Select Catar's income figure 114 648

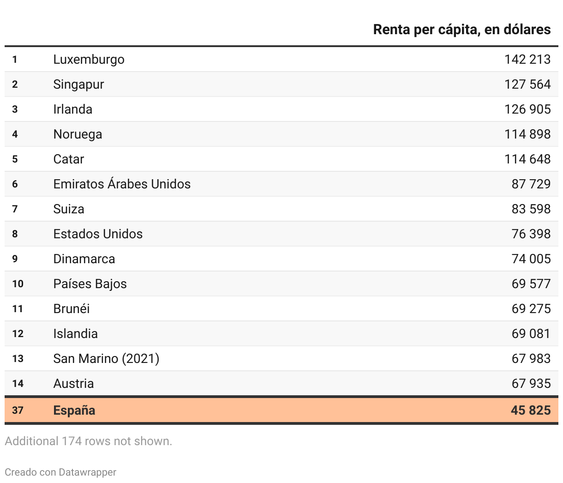coord(527,159)
